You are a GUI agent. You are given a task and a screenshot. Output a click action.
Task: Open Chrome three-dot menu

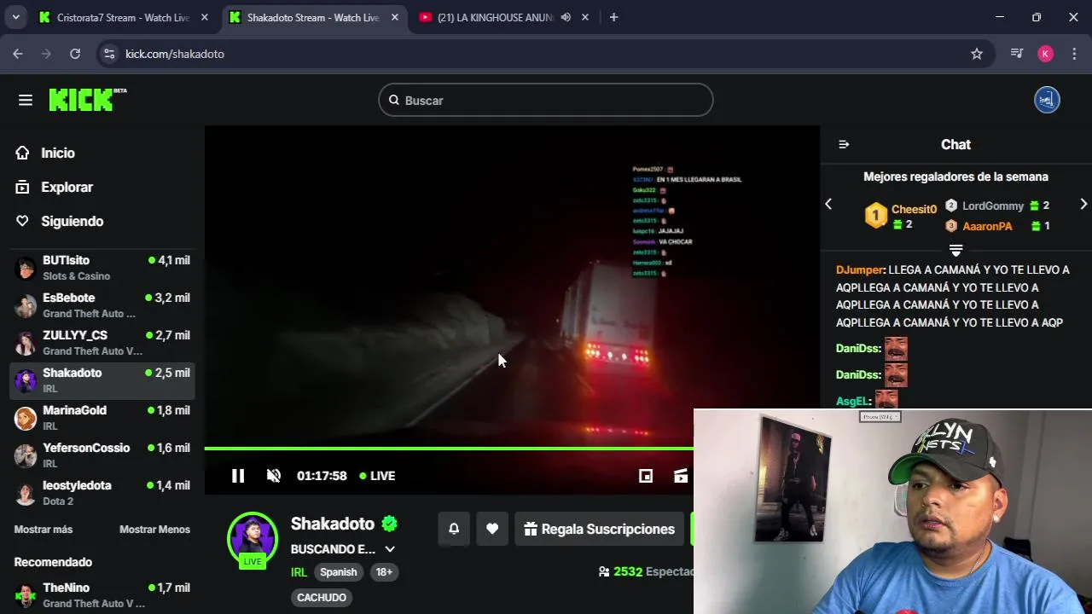pos(1073,54)
